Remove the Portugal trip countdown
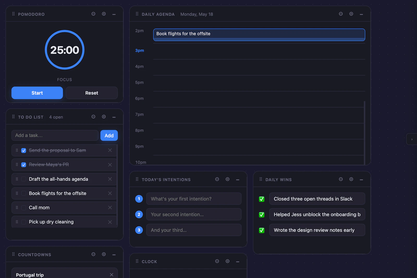Image resolution: width=417 pixels, height=278 pixels. [112, 275]
